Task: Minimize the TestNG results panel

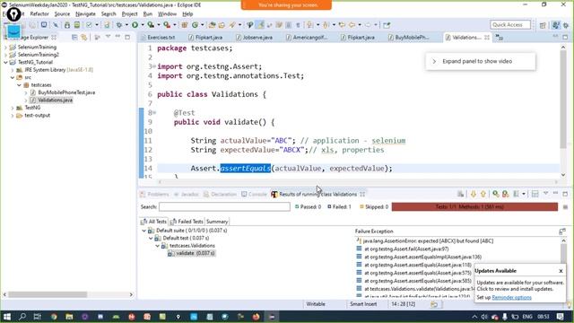Action: [x=556, y=194]
